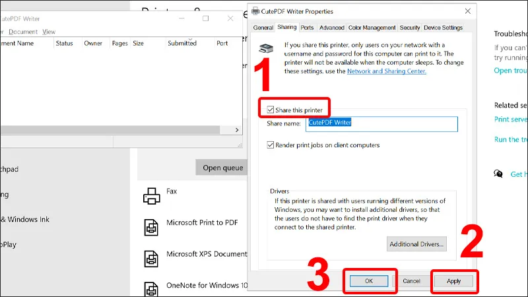This screenshot has width=528, height=297.
Task: Click the Additional Drivers button
Action: coord(417,244)
